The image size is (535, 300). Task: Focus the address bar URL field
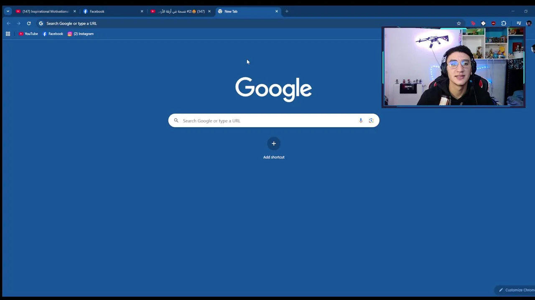250,23
